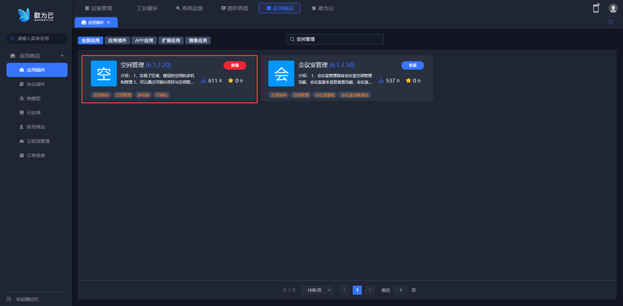This screenshot has height=306, width=623.
Task: Click the star rating on 会议室管理 card
Action: coord(409,80)
